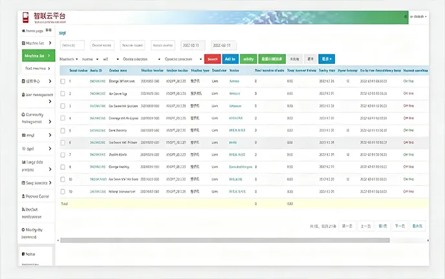Click the 上一页 previous page button
The image size is (445, 279).
pos(365,226)
